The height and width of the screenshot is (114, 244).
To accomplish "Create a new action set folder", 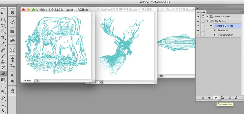I will (222, 97).
